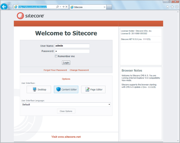Select the Desktop user interface
The width and height of the screenshot is (180, 143).
(x=39, y=89)
